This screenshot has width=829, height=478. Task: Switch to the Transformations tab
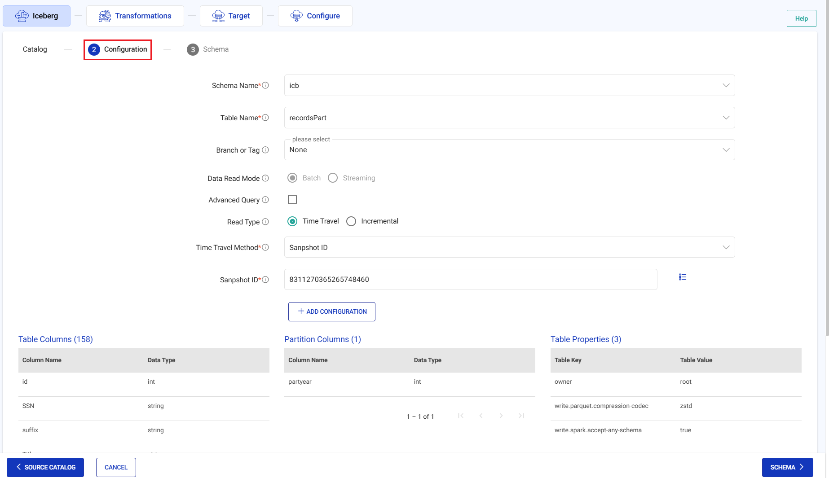[135, 16]
